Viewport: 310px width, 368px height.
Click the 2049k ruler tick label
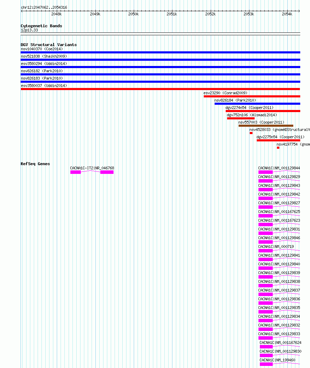pos(95,14)
